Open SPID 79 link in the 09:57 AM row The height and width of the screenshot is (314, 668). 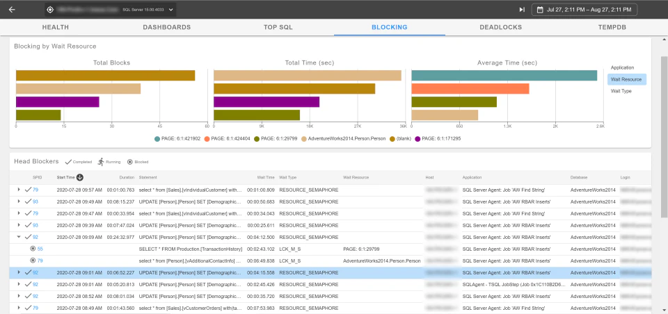click(35, 190)
